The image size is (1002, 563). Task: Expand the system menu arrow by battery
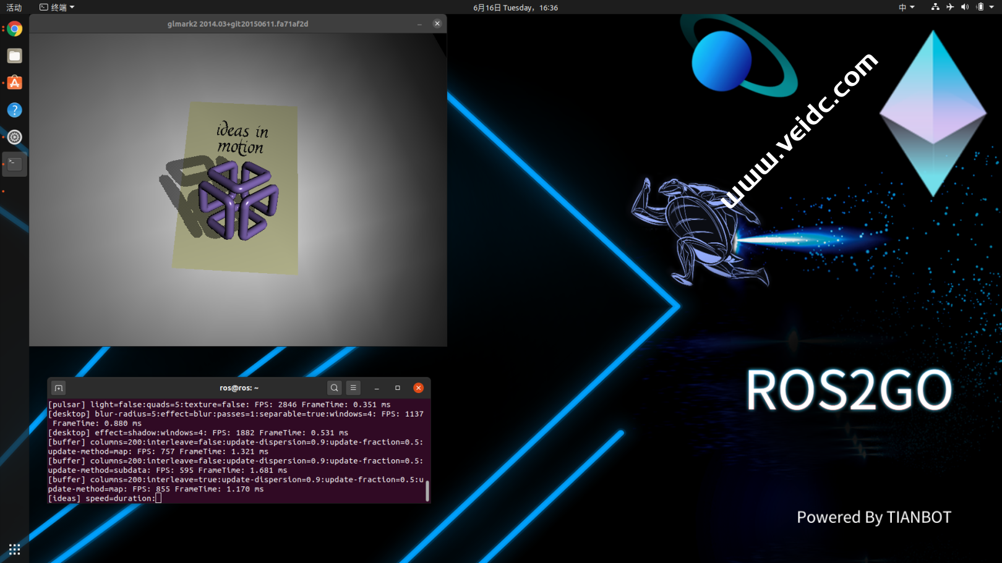click(x=991, y=7)
